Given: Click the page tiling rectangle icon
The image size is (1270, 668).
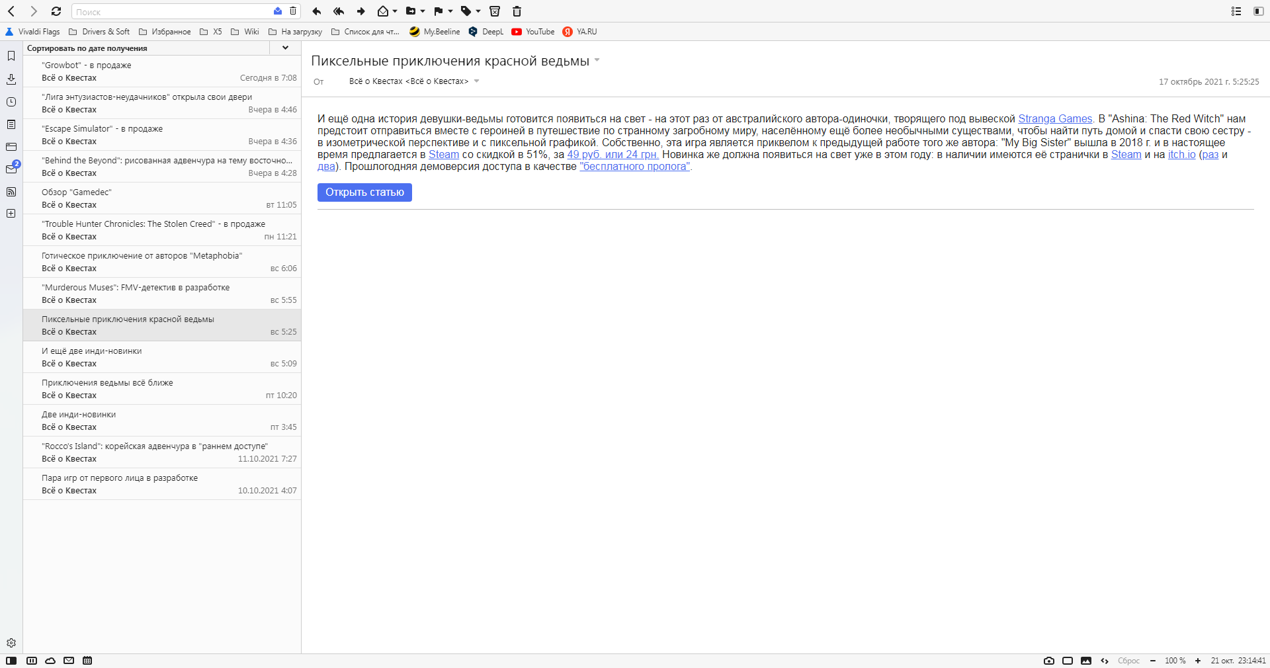Looking at the screenshot, I should 1068,661.
